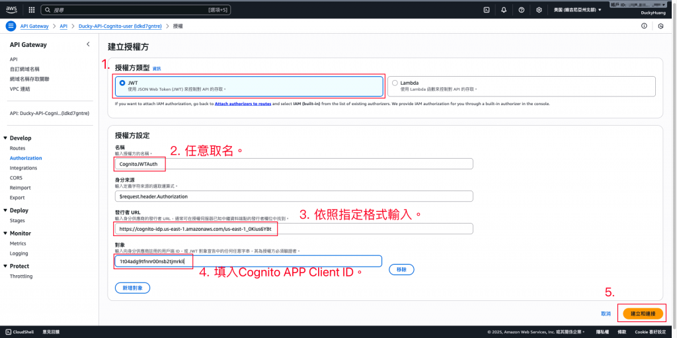The height and width of the screenshot is (338, 677).
Task: Open 網域名稱存取關聯 in sidebar
Action: coord(28,79)
